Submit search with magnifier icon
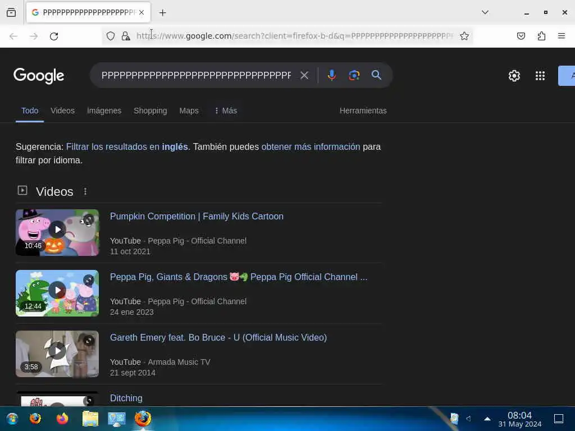Image resolution: width=575 pixels, height=431 pixels. point(376,75)
